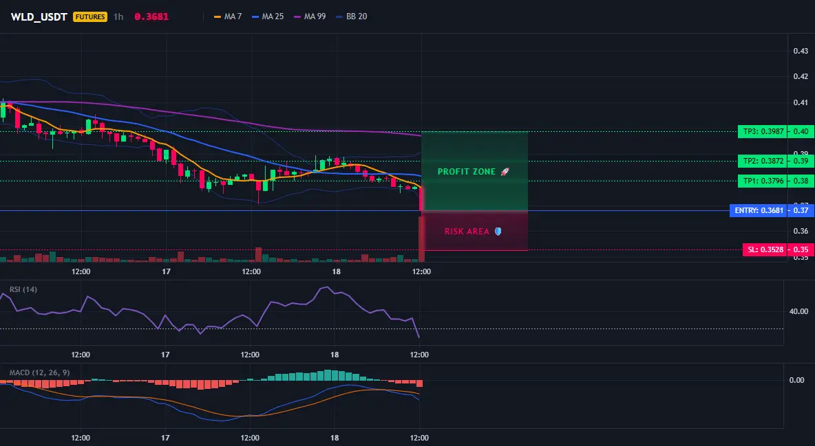This screenshot has height=446, width=815.
Task: Click the TP1: 0.3796 price label
Action: click(x=762, y=181)
